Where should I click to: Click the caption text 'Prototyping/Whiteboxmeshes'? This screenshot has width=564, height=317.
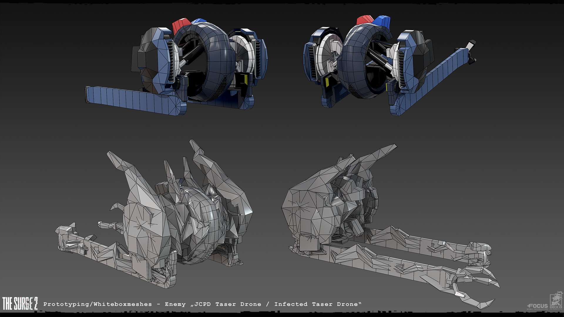97,304
